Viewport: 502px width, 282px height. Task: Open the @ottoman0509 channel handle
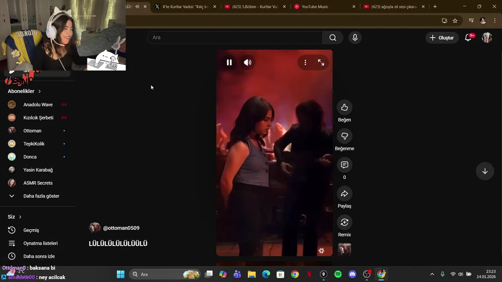pos(121,228)
